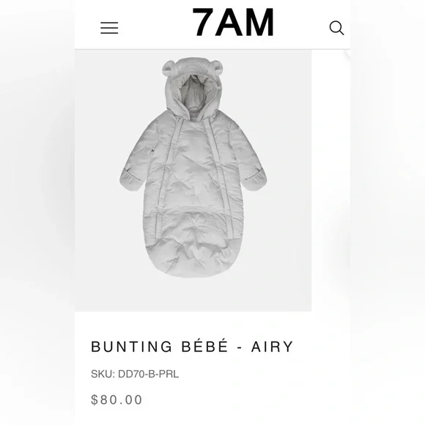Click the word AIRY in the title
Screen dimensions: 425x425
pos(273,347)
